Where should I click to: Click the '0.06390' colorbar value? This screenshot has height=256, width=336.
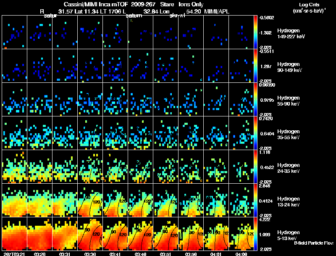(x=267, y=85)
